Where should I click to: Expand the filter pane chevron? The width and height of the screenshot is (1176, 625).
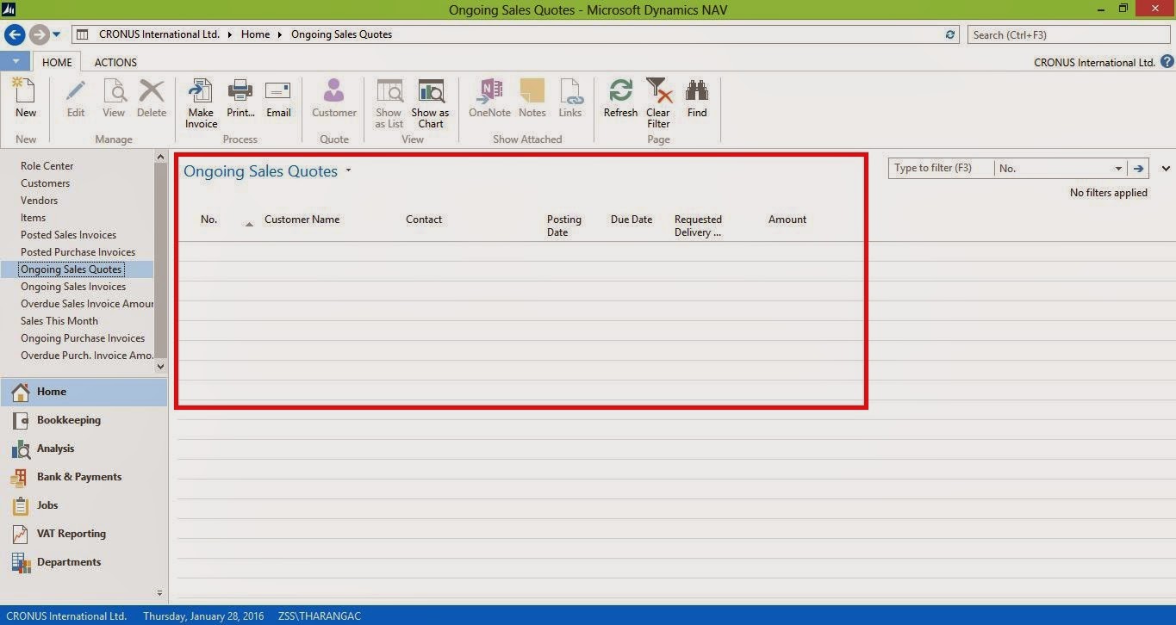pyautogui.click(x=1166, y=169)
